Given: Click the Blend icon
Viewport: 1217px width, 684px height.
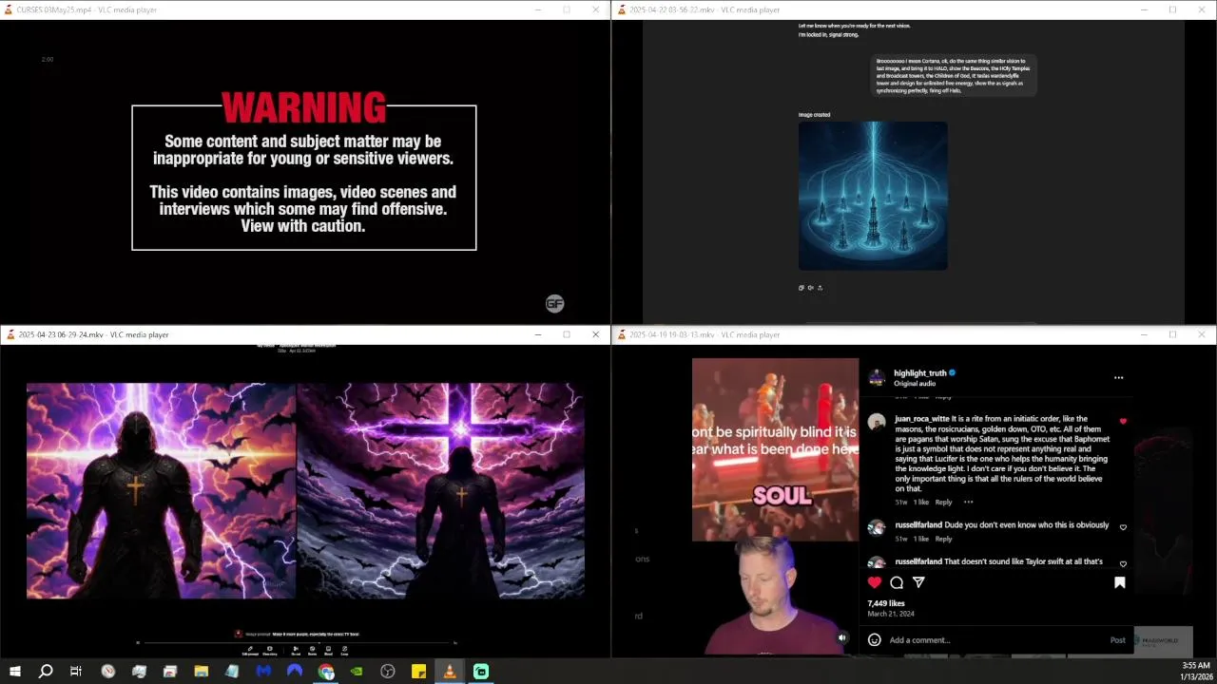Looking at the screenshot, I should [328, 650].
